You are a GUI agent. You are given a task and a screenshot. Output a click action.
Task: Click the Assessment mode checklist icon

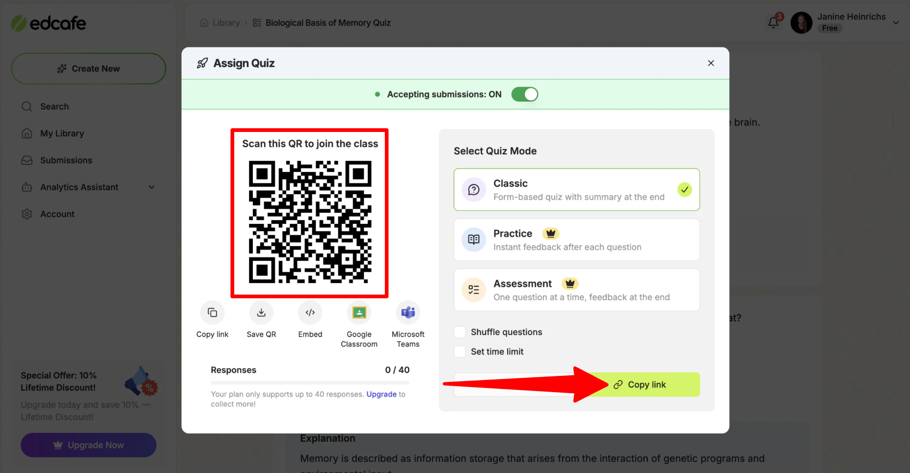pos(474,290)
